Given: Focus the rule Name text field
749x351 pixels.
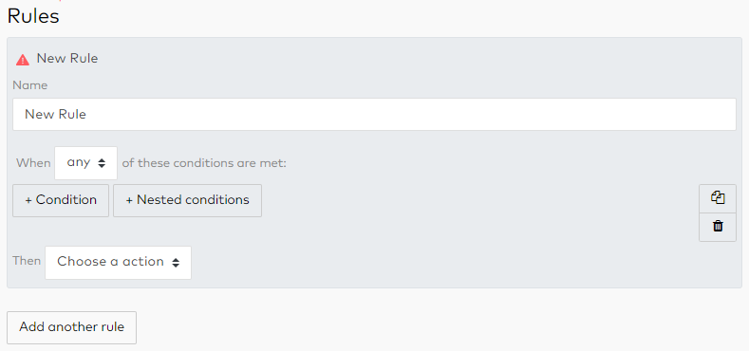Looking at the screenshot, I should [374, 115].
